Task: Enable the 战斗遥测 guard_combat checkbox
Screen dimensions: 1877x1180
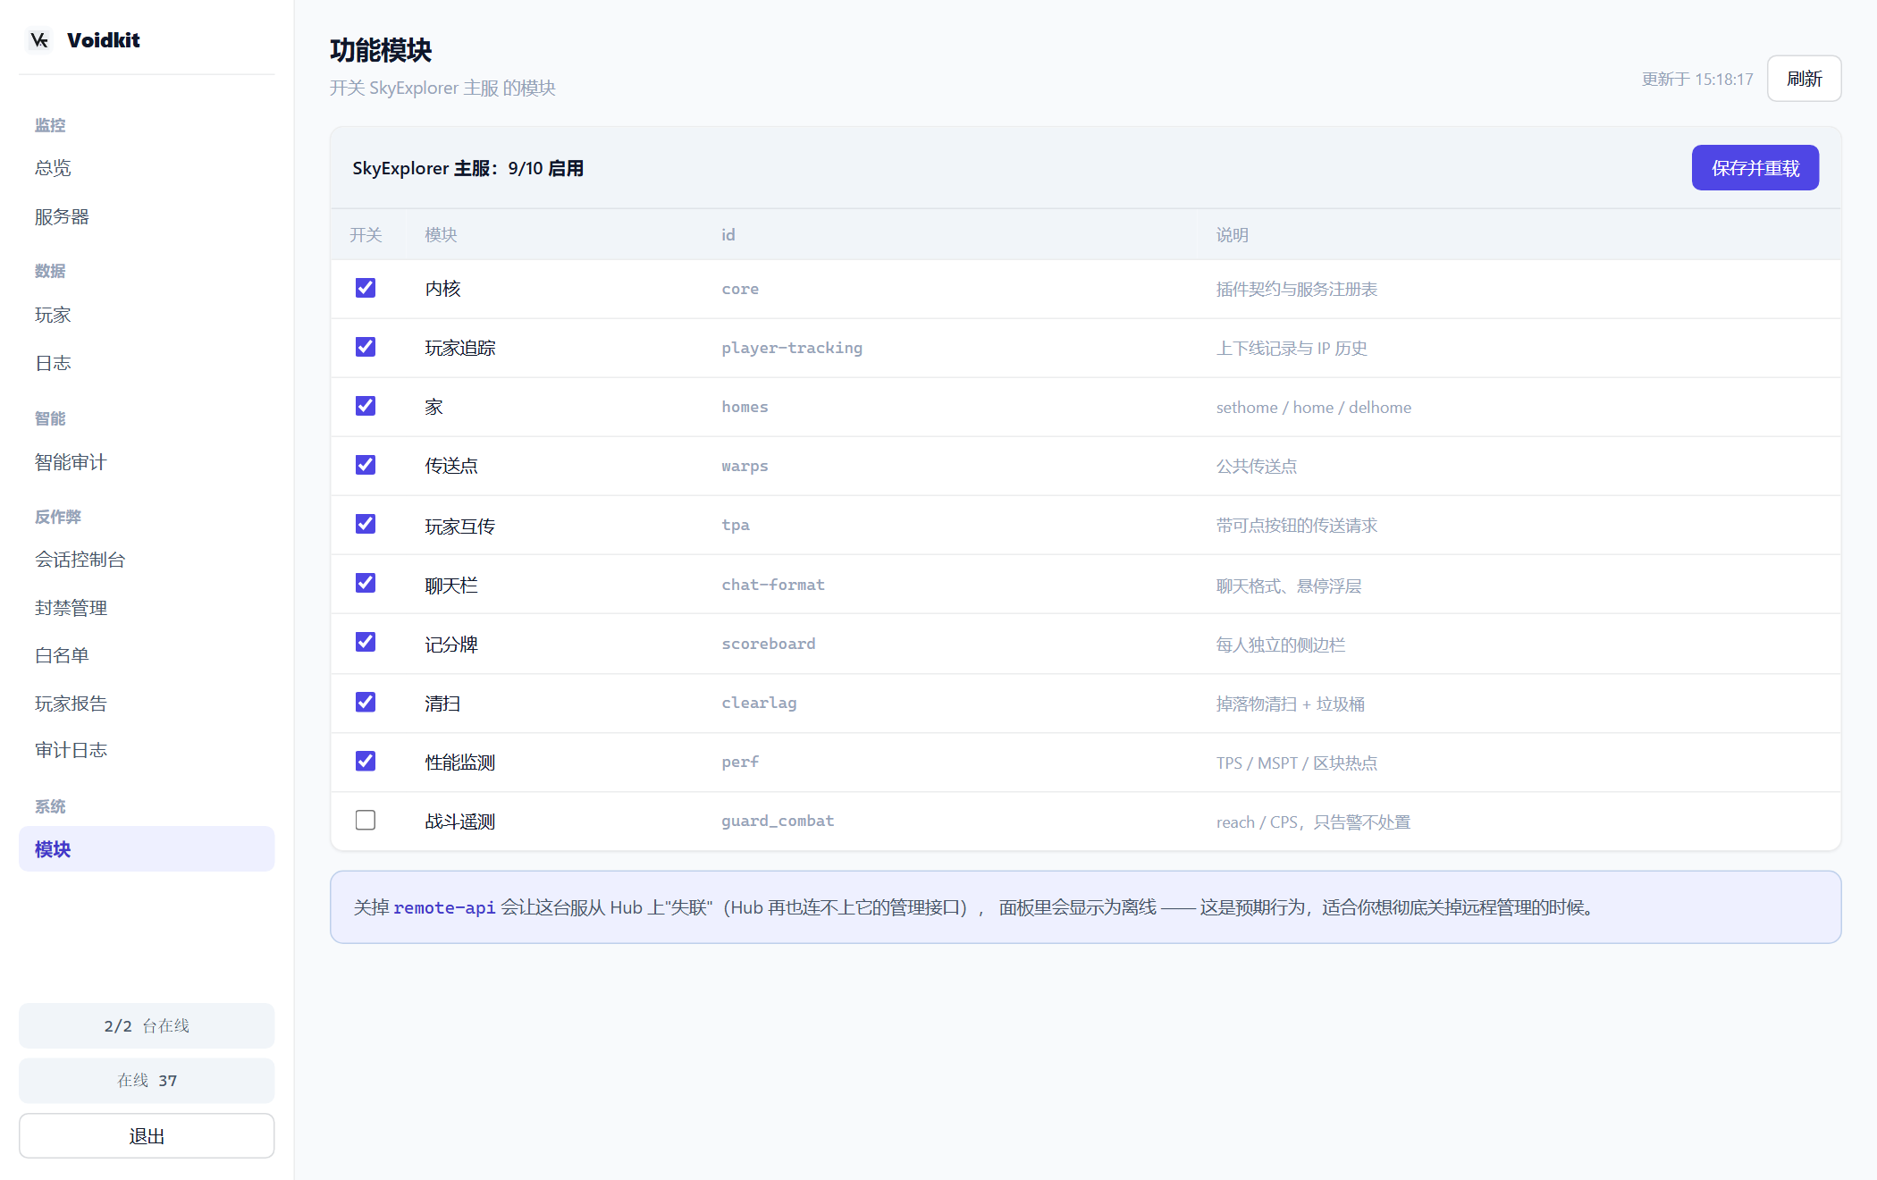Action: 366,820
